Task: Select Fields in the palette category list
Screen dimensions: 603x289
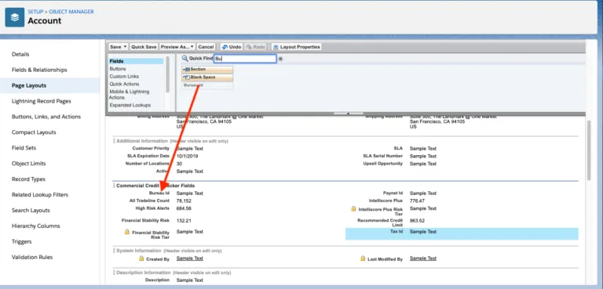Action: 136,61
